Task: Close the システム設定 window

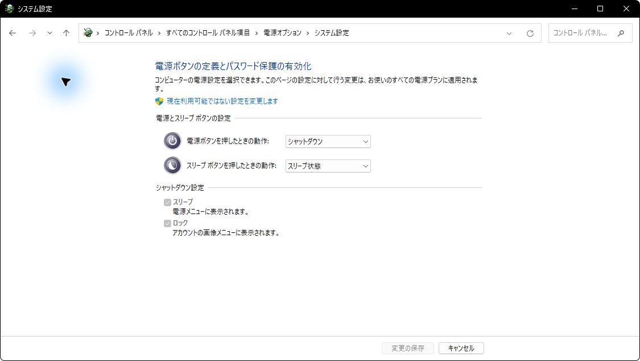Action: [x=626, y=9]
